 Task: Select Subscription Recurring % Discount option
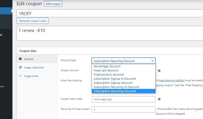[124, 87]
